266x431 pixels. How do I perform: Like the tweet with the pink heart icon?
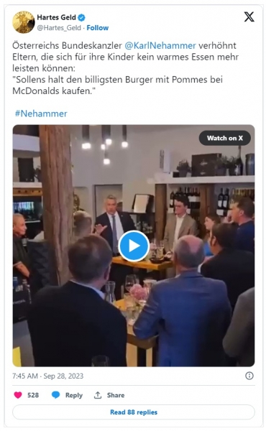click(x=18, y=395)
